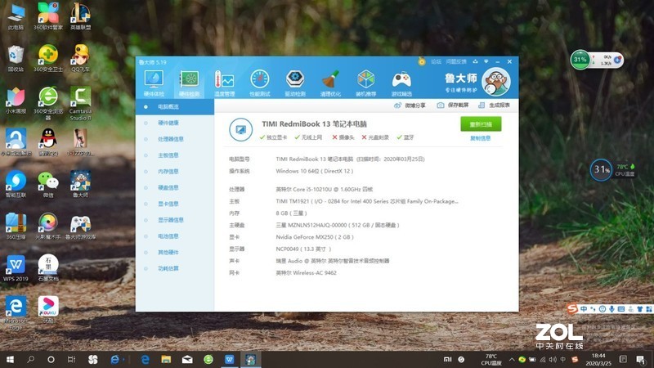Click 512 GB SSD main disk text
Screen dimensions: 654x368
click(x=338, y=226)
